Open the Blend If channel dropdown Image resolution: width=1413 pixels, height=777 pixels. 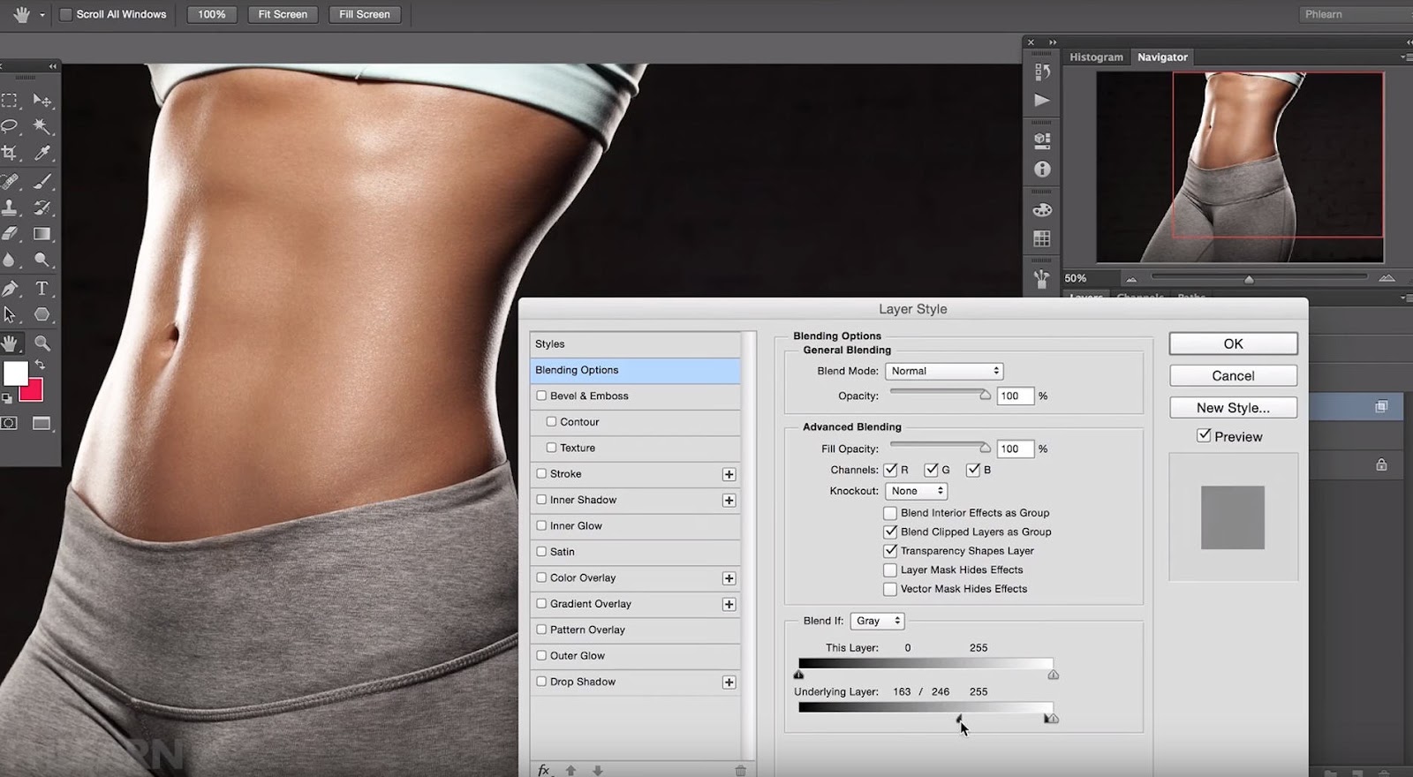tap(877, 621)
